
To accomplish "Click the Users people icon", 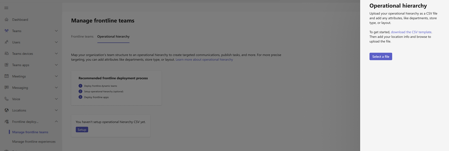I will pyautogui.click(x=6, y=42).
